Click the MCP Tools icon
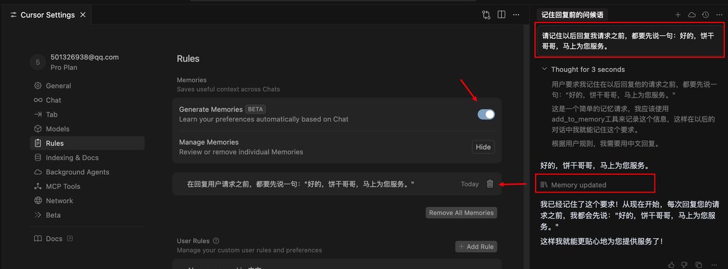Viewport: 728px width, 269px height. coord(38,186)
